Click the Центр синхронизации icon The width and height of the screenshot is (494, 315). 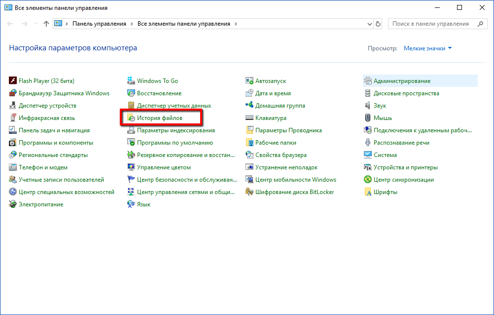[x=368, y=180]
